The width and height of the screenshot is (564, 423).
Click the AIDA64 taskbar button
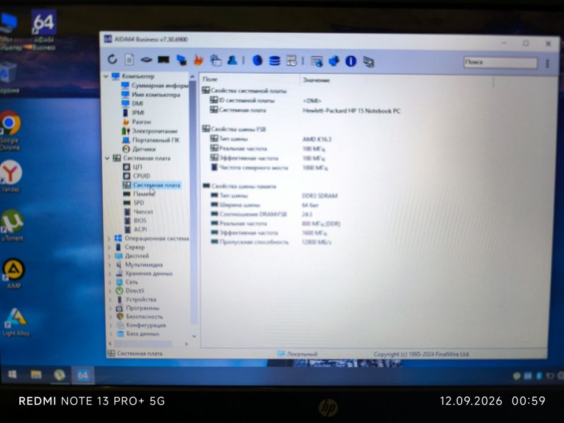point(83,375)
